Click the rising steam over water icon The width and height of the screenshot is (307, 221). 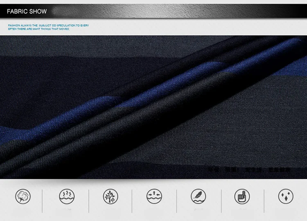point(67,196)
